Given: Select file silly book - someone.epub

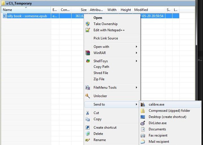Looking at the screenshot, I should tap(27, 16).
